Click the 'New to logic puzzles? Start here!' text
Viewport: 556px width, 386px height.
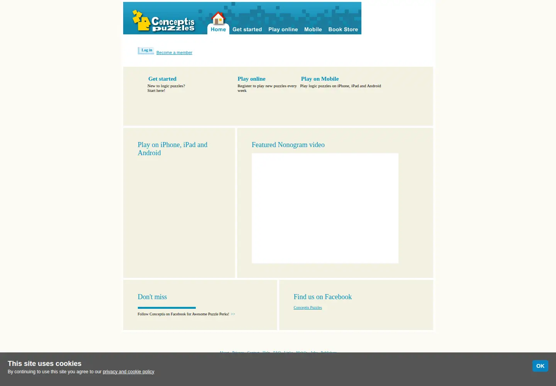(166, 88)
